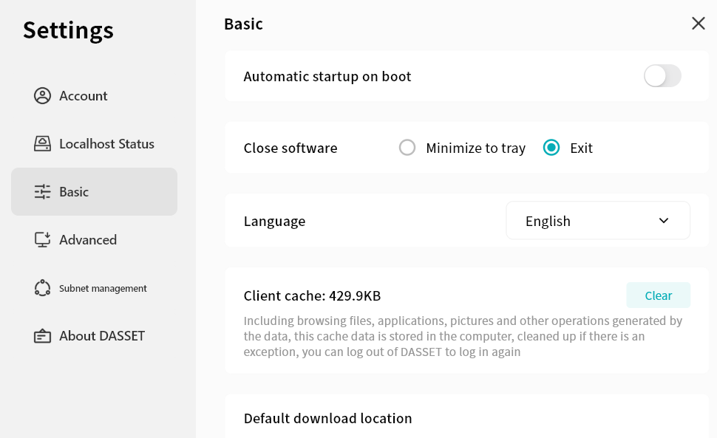
Task: Choose the Exit radio button
Action: [x=551, y=148]
